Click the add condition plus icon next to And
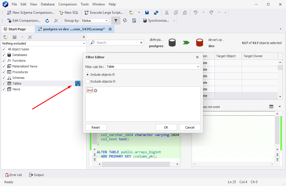Screen dimensions: 286x186 [96, 91]
